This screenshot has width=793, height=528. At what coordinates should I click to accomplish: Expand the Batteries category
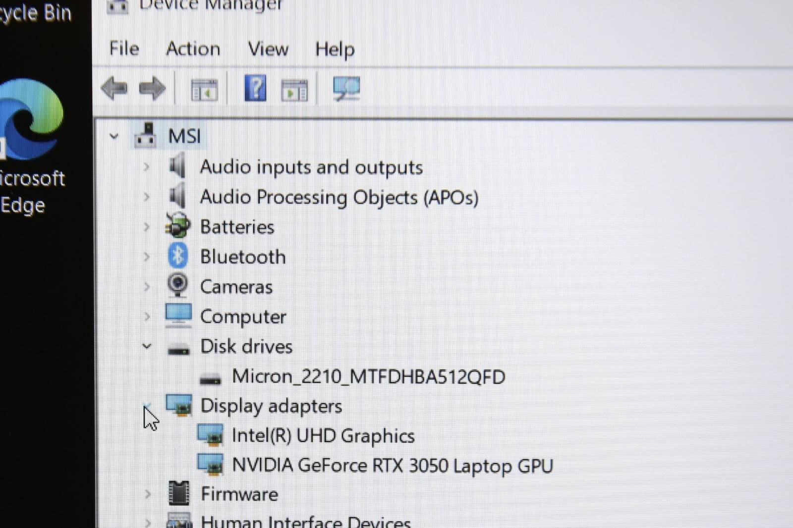147,227
